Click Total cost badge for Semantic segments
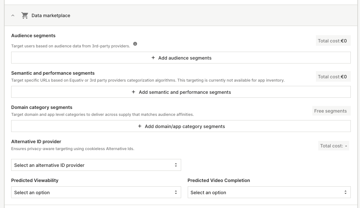Screen dimensions: 360x208 point(333,77)
